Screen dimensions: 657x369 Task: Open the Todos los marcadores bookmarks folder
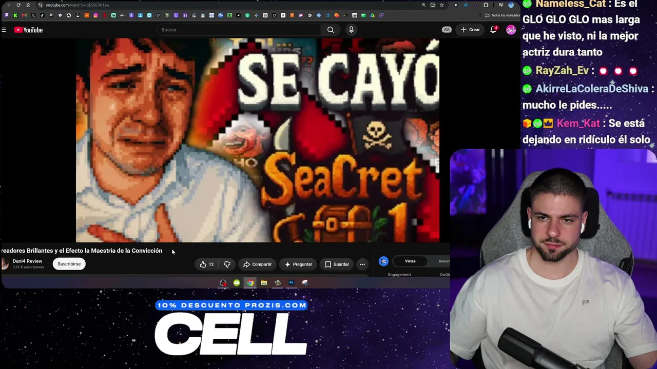click(x=503, y=15)
